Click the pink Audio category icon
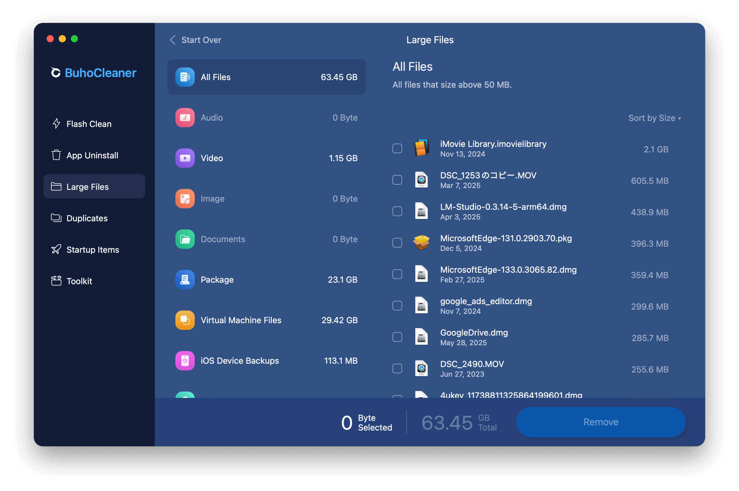 [x=185, y=117]
